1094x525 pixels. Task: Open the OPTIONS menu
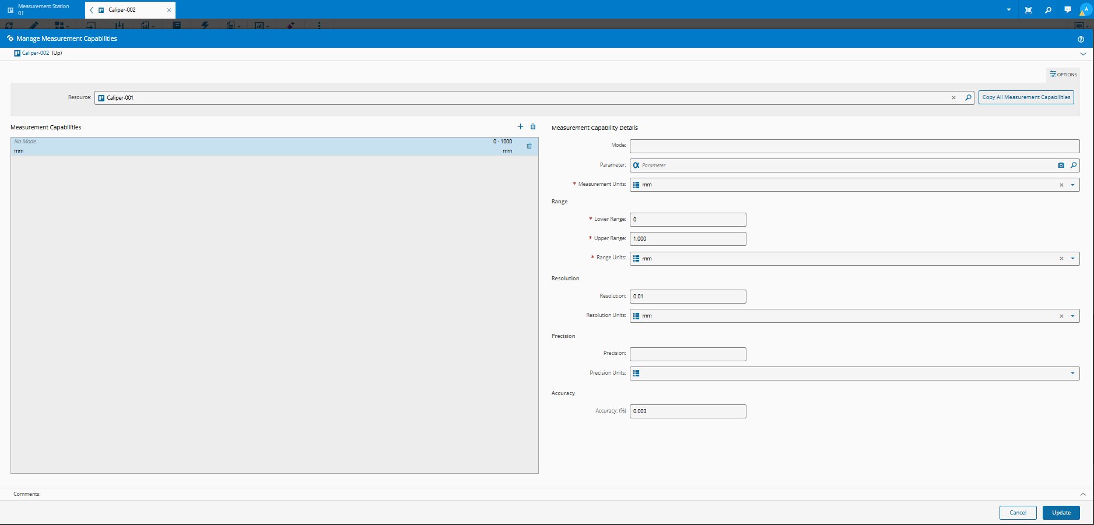[x=1063, y=74]
